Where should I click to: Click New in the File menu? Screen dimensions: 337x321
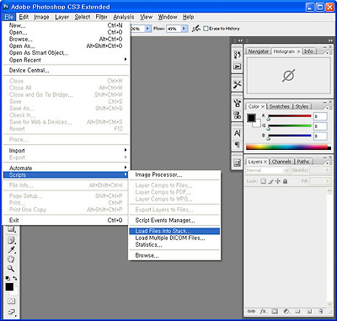[x=66, y=25]
